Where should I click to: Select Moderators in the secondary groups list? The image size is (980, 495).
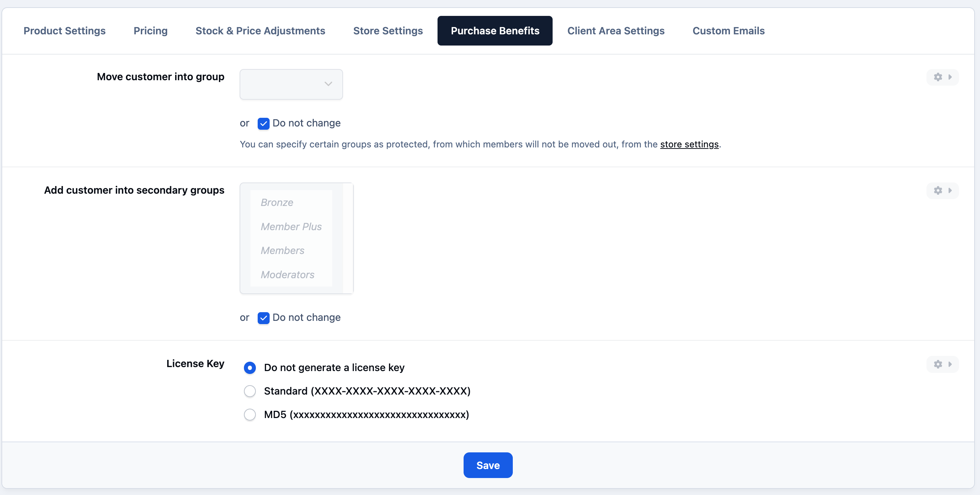pos(291,274)
